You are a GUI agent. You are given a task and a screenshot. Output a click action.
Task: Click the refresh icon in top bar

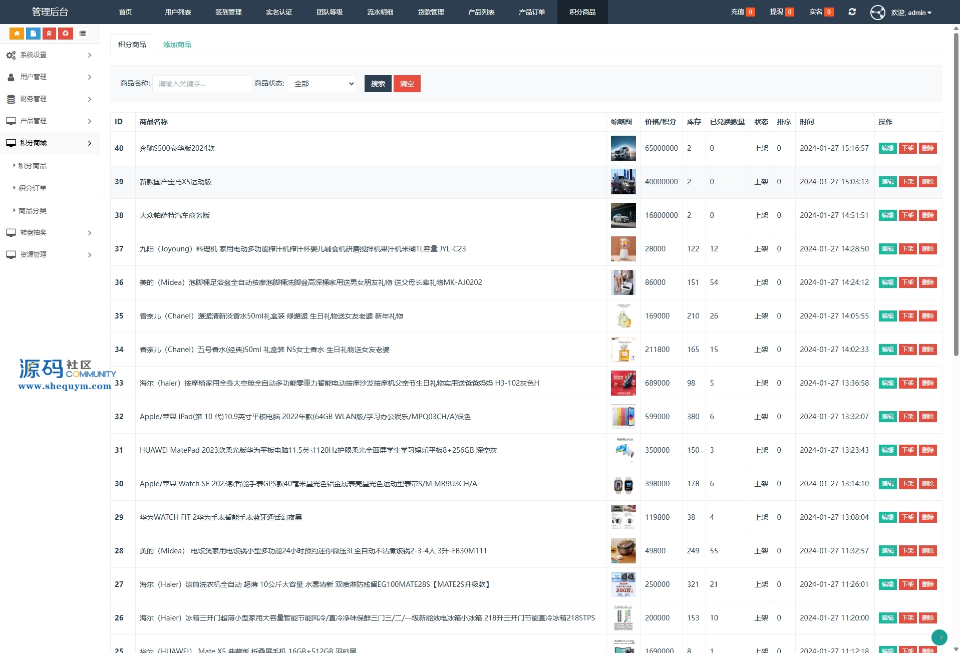pyautogui.click(x=852, y=12)
